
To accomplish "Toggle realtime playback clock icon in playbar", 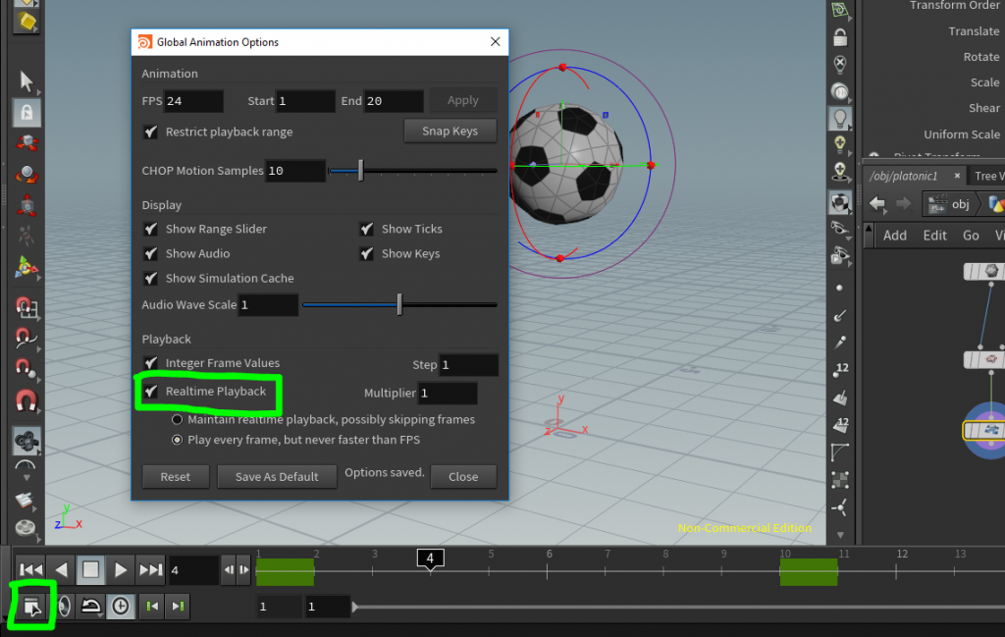I will point(122,606).
